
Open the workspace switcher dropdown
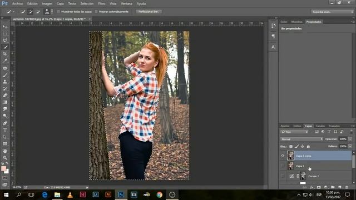coord(332,12)
